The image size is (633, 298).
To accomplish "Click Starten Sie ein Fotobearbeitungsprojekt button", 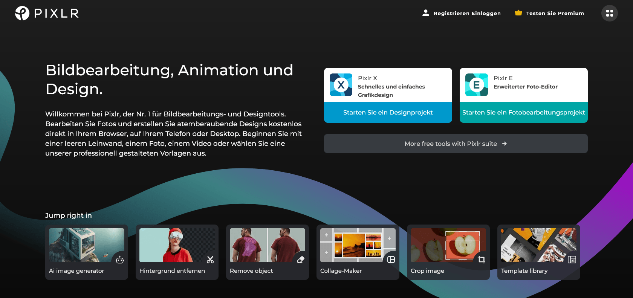I will pyautogui.click(x=524, y=112).
